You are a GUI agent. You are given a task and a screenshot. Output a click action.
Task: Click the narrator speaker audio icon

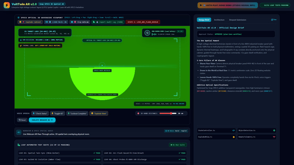19,132
